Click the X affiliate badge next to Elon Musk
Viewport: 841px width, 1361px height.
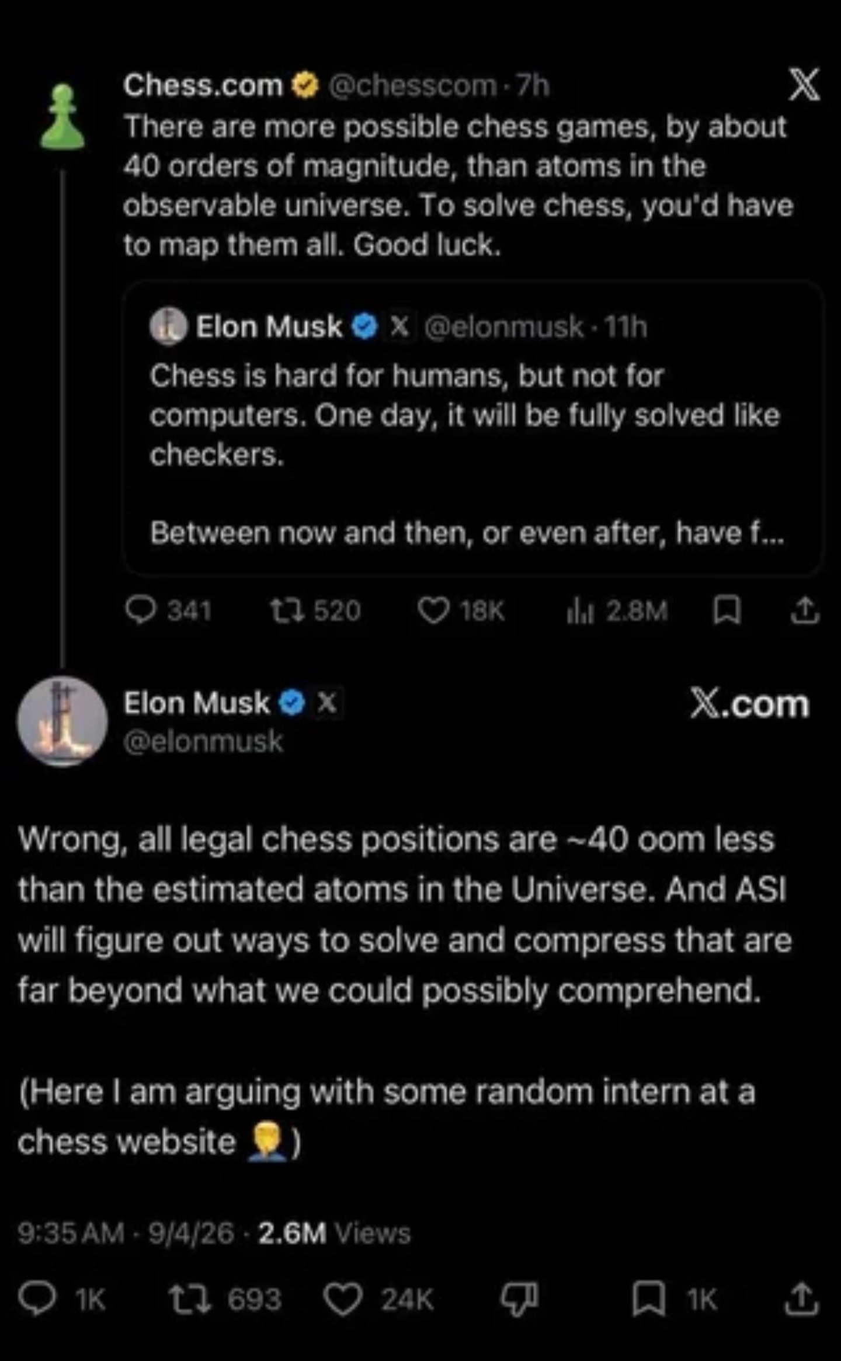click(326, 703)
